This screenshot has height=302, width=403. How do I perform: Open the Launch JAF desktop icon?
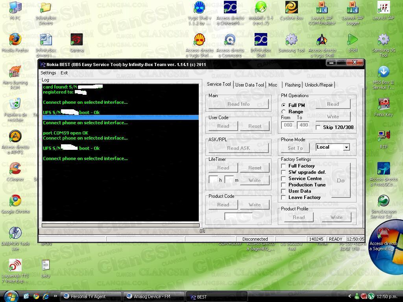point(383,10)
